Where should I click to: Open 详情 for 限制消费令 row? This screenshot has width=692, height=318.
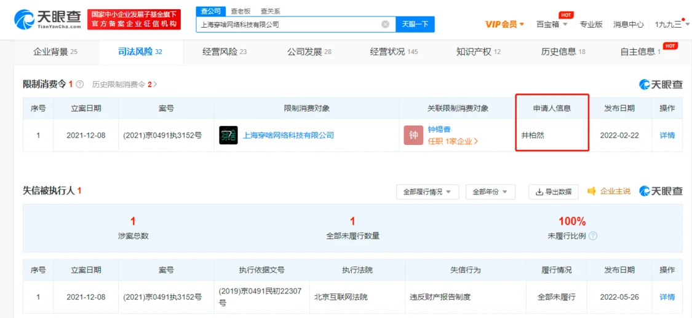click(x=667, y=135)
